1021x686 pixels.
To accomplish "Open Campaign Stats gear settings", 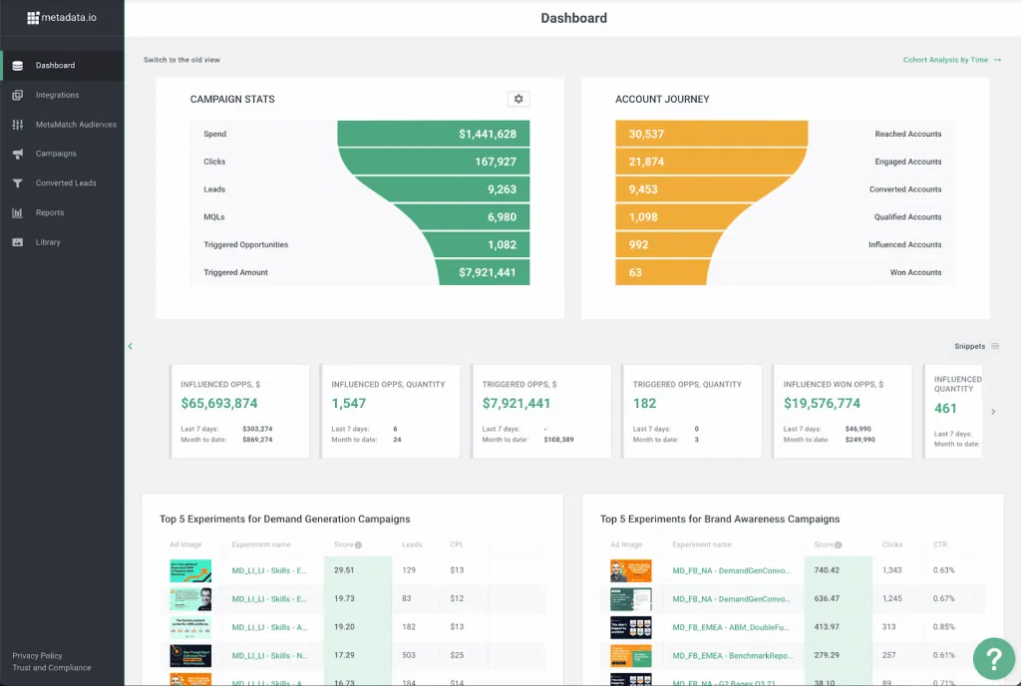I will 517,99.
